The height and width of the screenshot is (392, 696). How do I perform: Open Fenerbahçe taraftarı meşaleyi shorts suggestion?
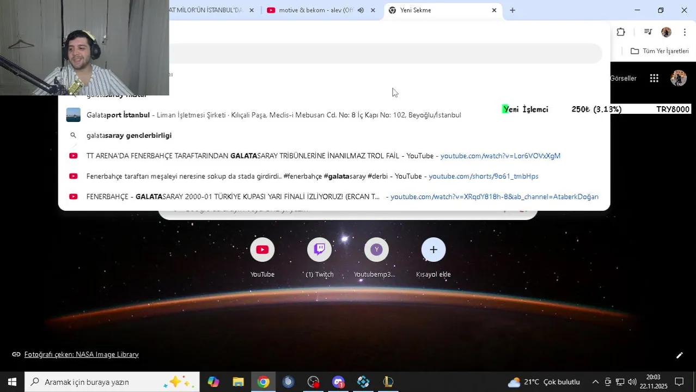334,176
